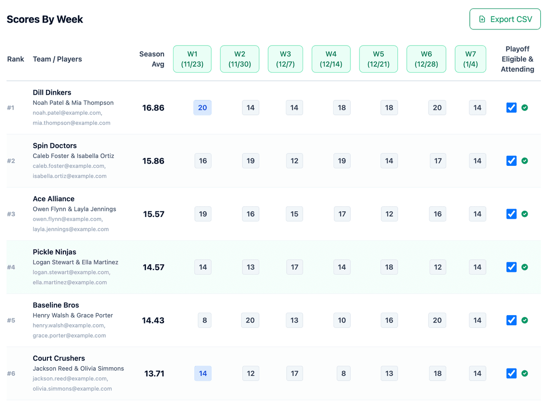This screenshot has width=551, height=402.
Task: Click the file icon in Export CSV
Action: click(482, 19)
